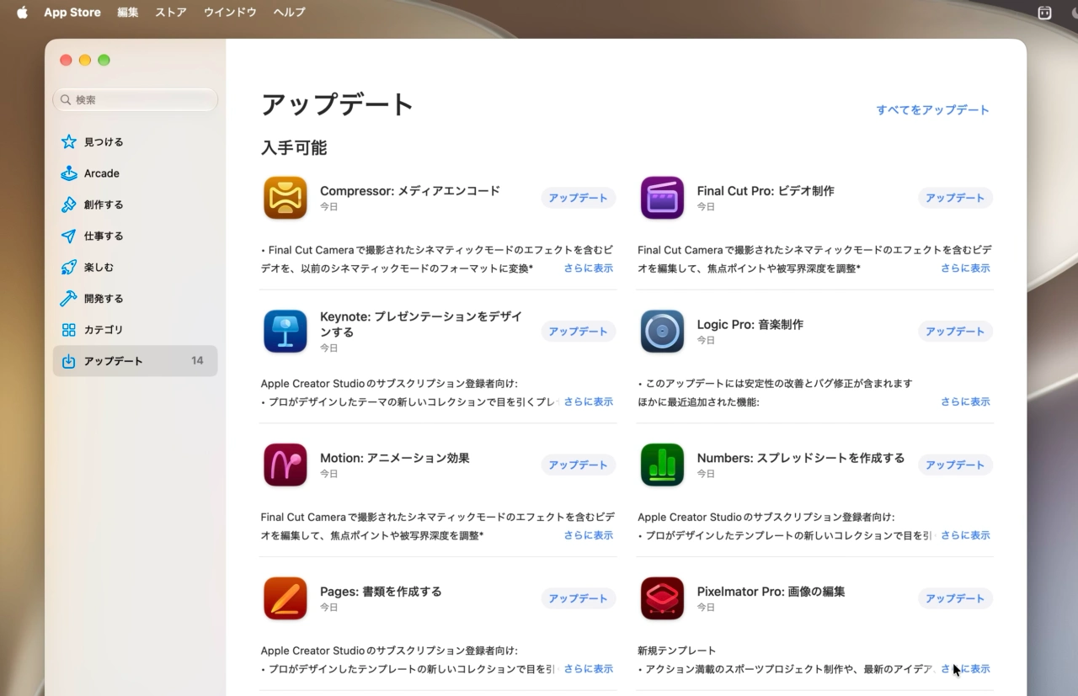
Task: Click the rocket icon next to 楽しむ
Action: pyautogui.click(x=69, y=268)
